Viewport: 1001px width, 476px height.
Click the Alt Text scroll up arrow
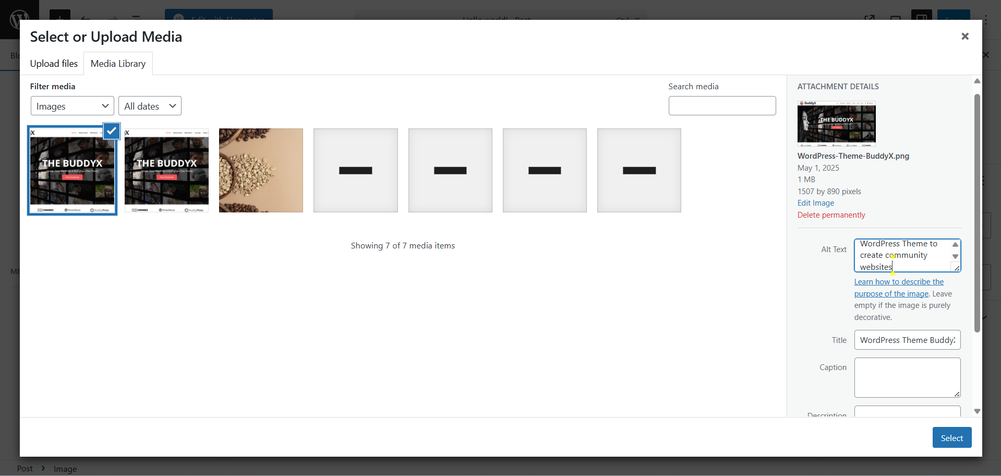[955, 244]
